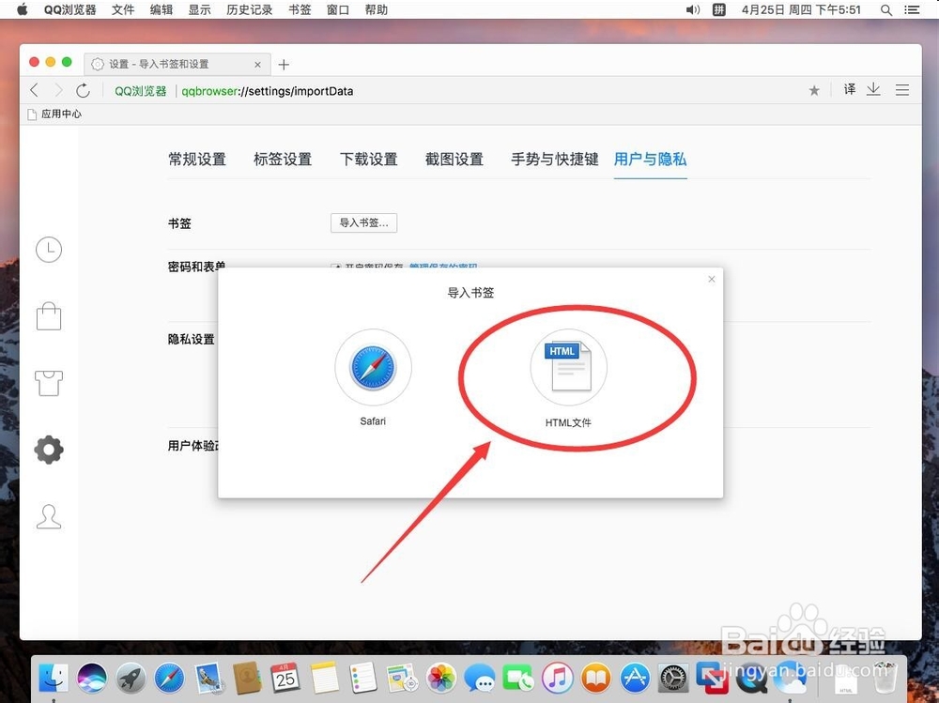Open Notes from the Dock
This screenshot has width=939, height=703.
325,678
